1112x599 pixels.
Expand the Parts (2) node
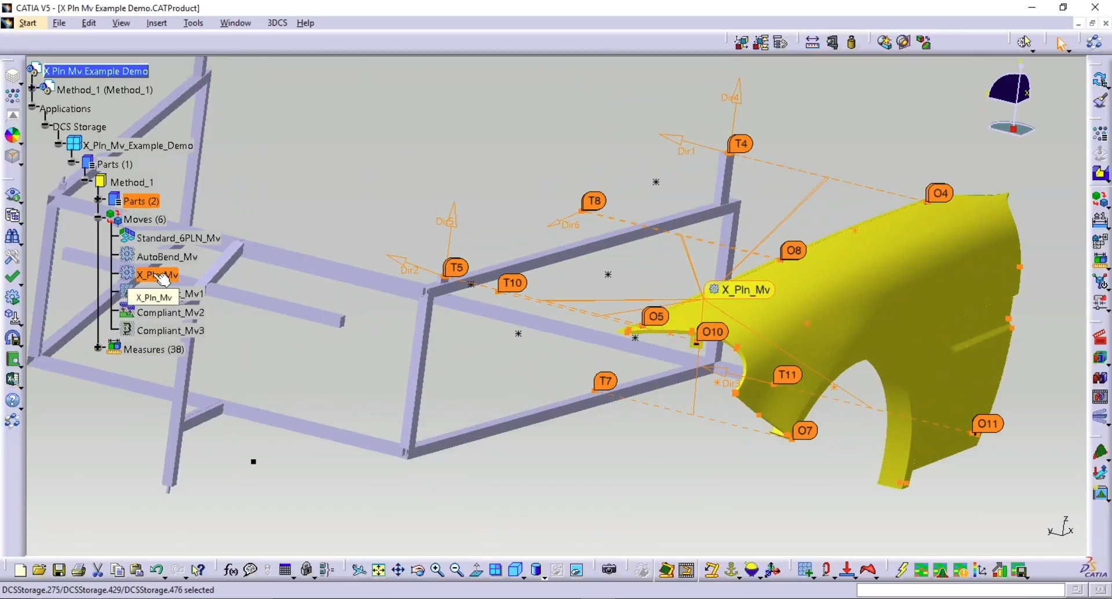[x=99, y=199]
